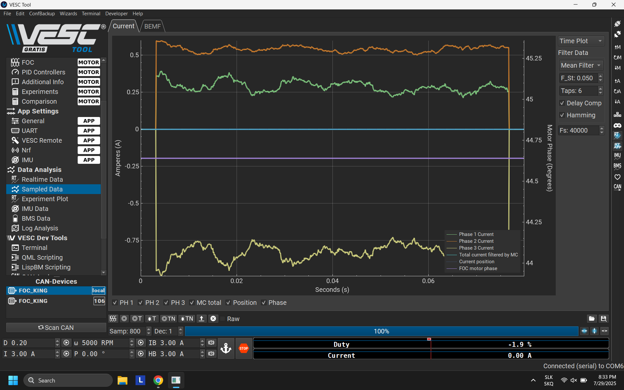Click the gamepad control icon

click(617, 125)
